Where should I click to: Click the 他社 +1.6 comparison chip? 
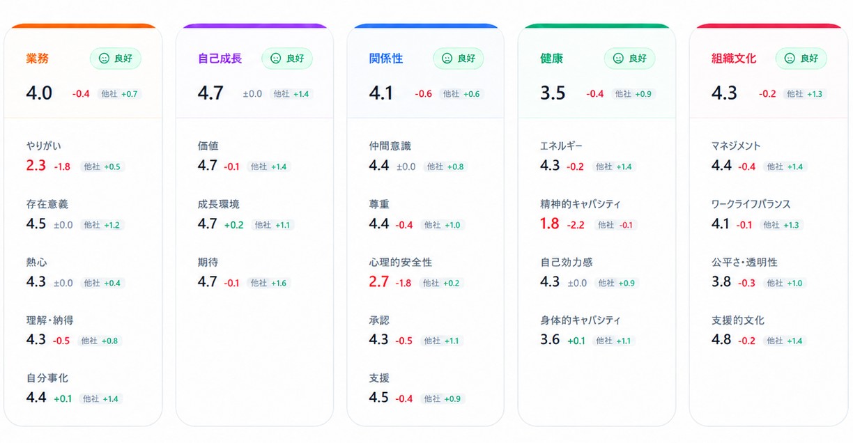270,283
